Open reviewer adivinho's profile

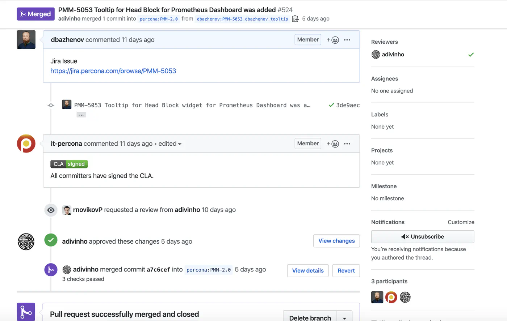(x=393, y=54)
